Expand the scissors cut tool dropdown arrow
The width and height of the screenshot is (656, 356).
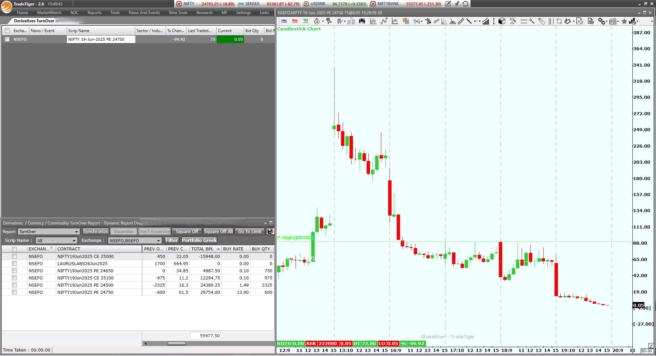(x=422, y=22)
